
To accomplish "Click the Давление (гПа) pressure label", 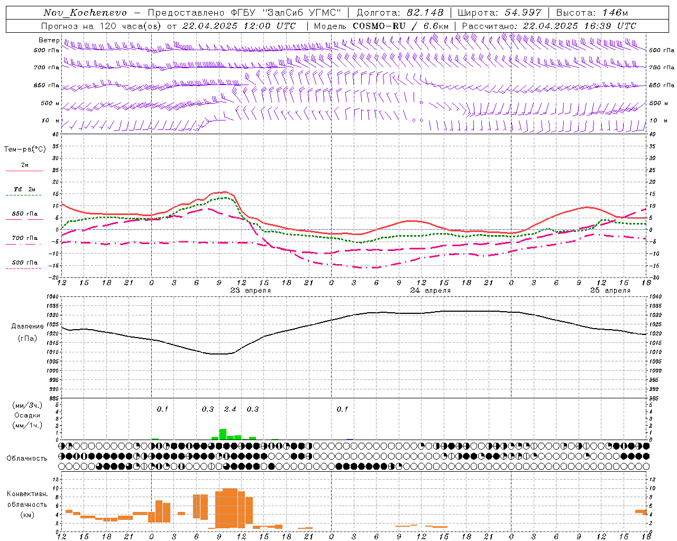I will click(28, 332).
